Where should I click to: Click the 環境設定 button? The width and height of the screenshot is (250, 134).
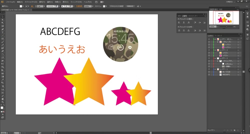(130, 6)
